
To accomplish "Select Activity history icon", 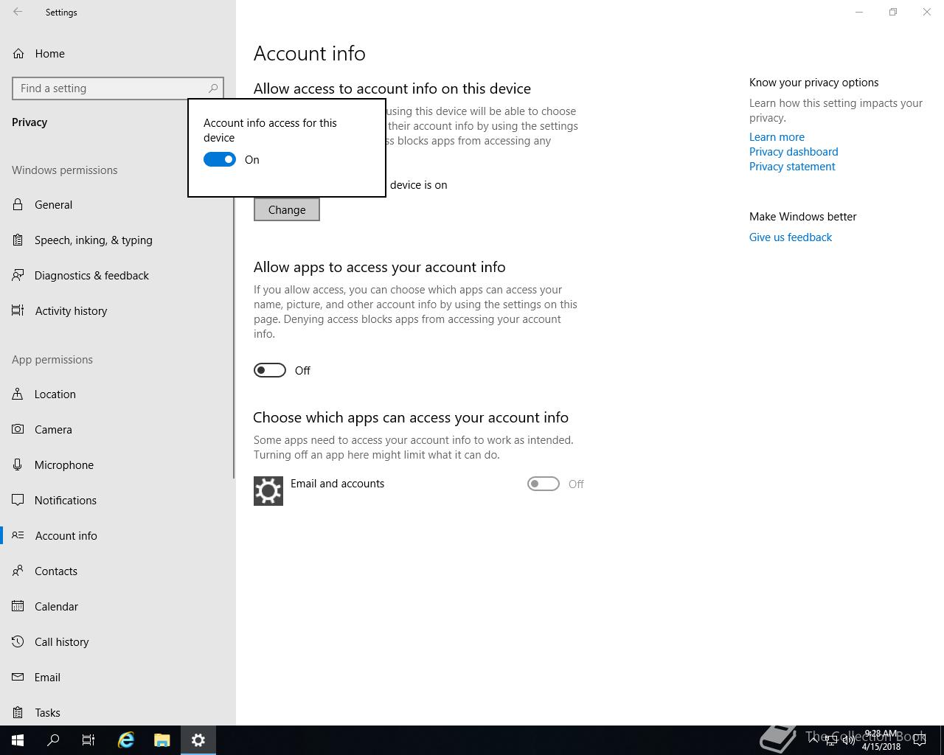I will (x=18, y=310).
